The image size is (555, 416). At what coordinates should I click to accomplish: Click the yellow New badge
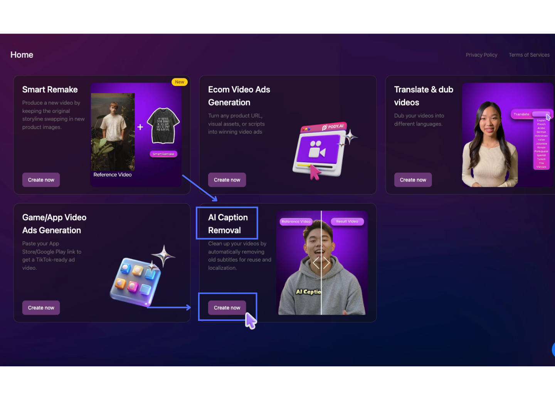[x=179, y=82]
